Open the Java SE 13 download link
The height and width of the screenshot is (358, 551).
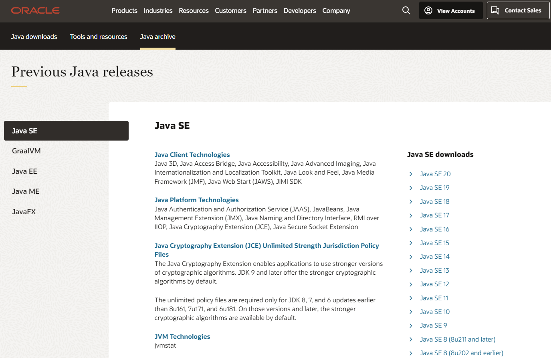[434, 271]
